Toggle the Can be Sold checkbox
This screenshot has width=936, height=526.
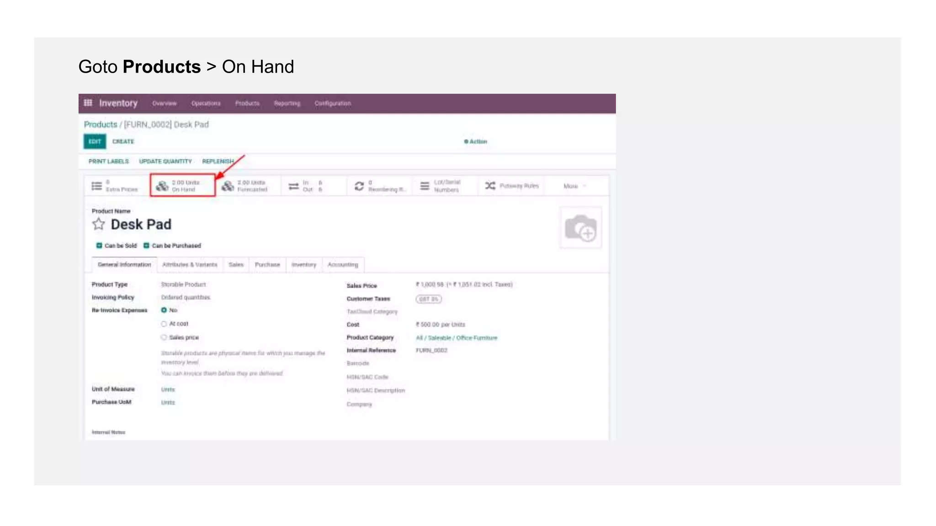pyautogui.click(x=99, y=246)
